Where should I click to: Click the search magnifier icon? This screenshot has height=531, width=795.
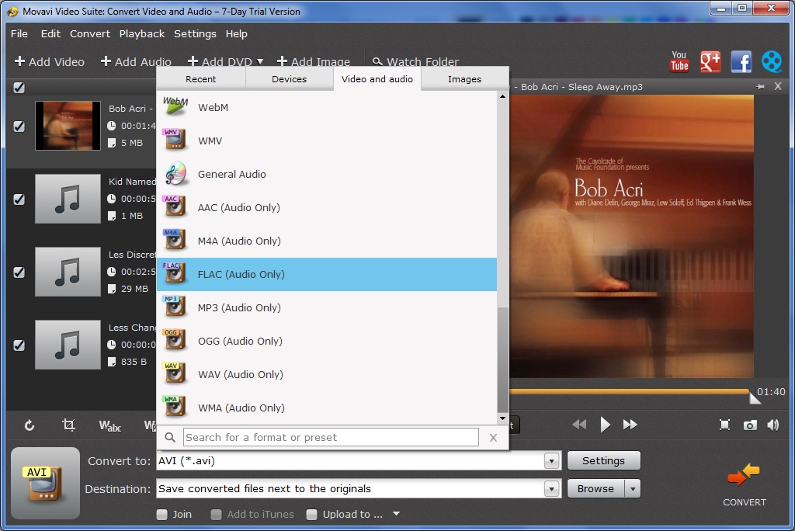pos(170,437)
